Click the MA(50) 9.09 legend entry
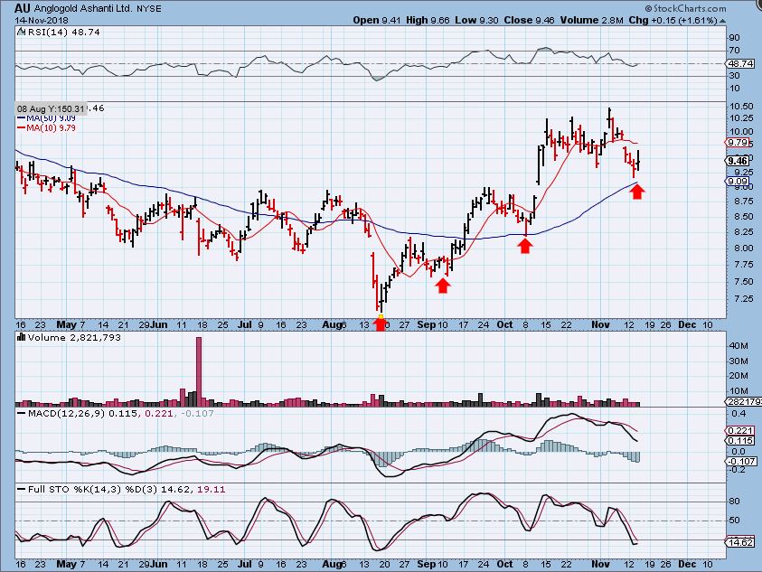 tap(46, 118)
